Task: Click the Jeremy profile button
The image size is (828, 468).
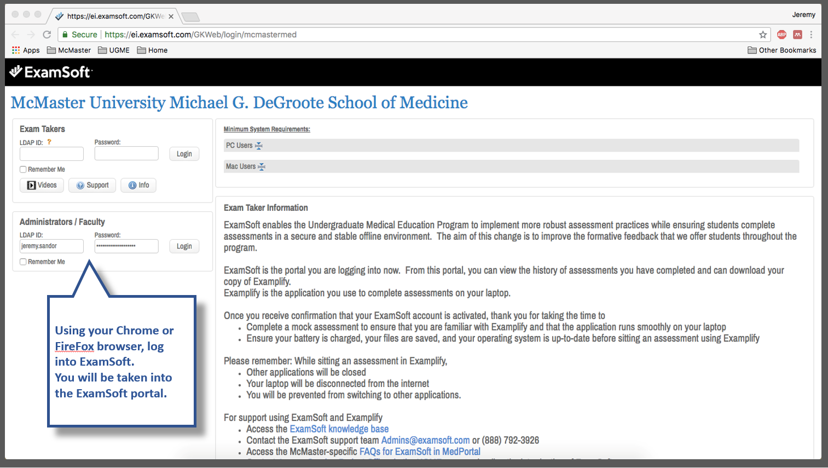Action: [x=803, y=15]
